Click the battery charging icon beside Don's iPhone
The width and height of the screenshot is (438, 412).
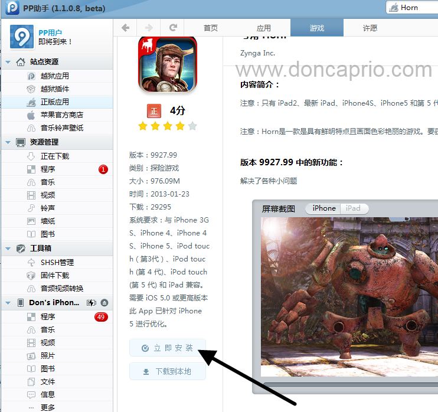[91, 302]
